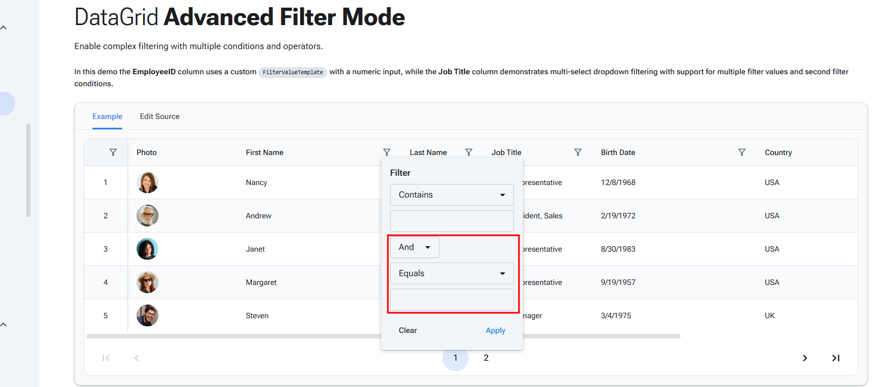The height and width of the screenshot is (387, 885).
Task: Click the second filter value input field
Action: tap(452, 300)
